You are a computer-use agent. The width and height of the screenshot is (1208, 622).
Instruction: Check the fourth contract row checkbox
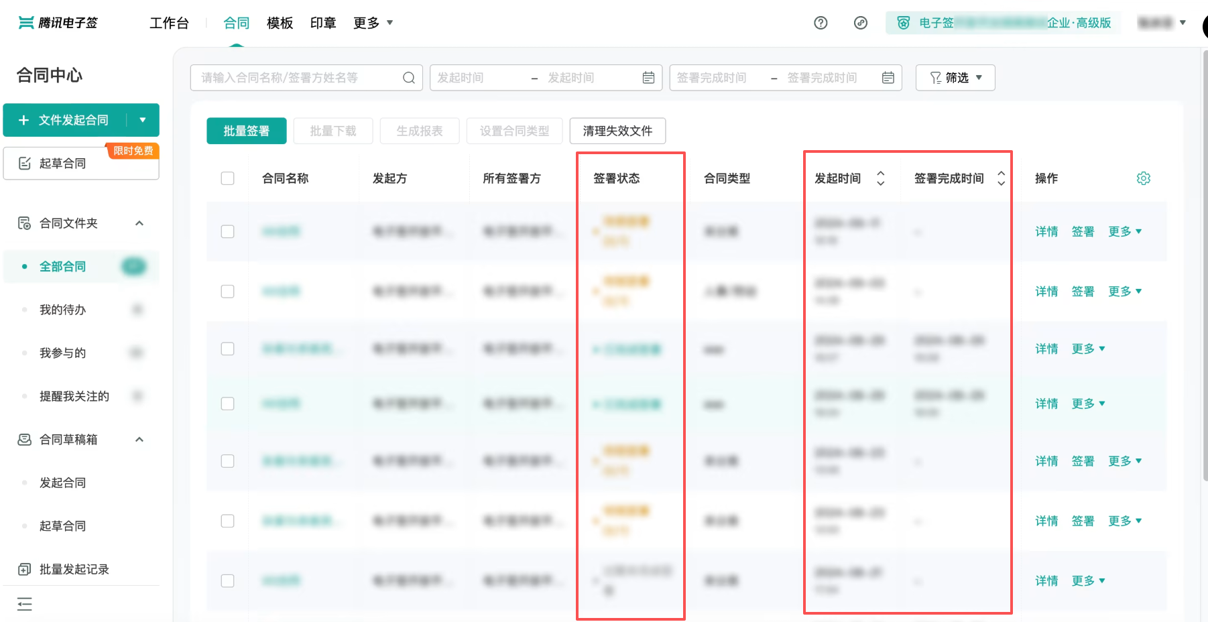point(228,403)
